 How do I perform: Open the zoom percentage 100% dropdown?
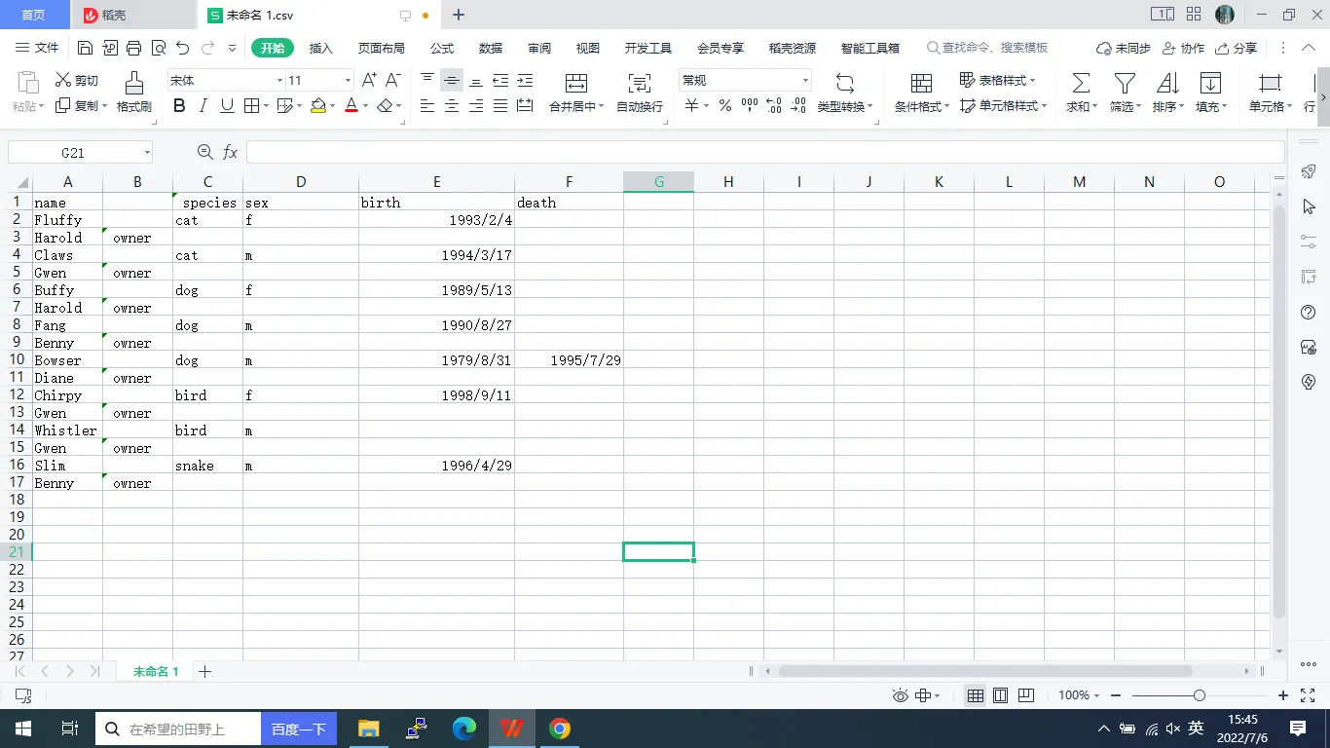point(1080,695)
